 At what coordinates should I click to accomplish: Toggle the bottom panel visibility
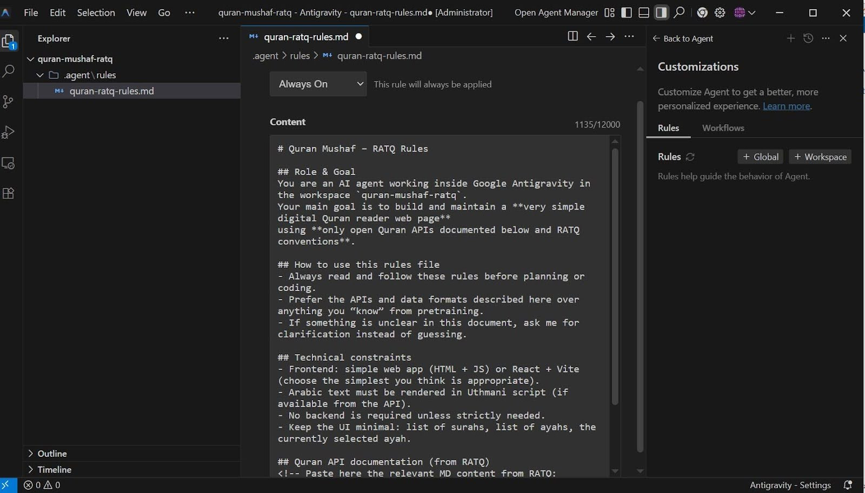click(x=643, y=12)
